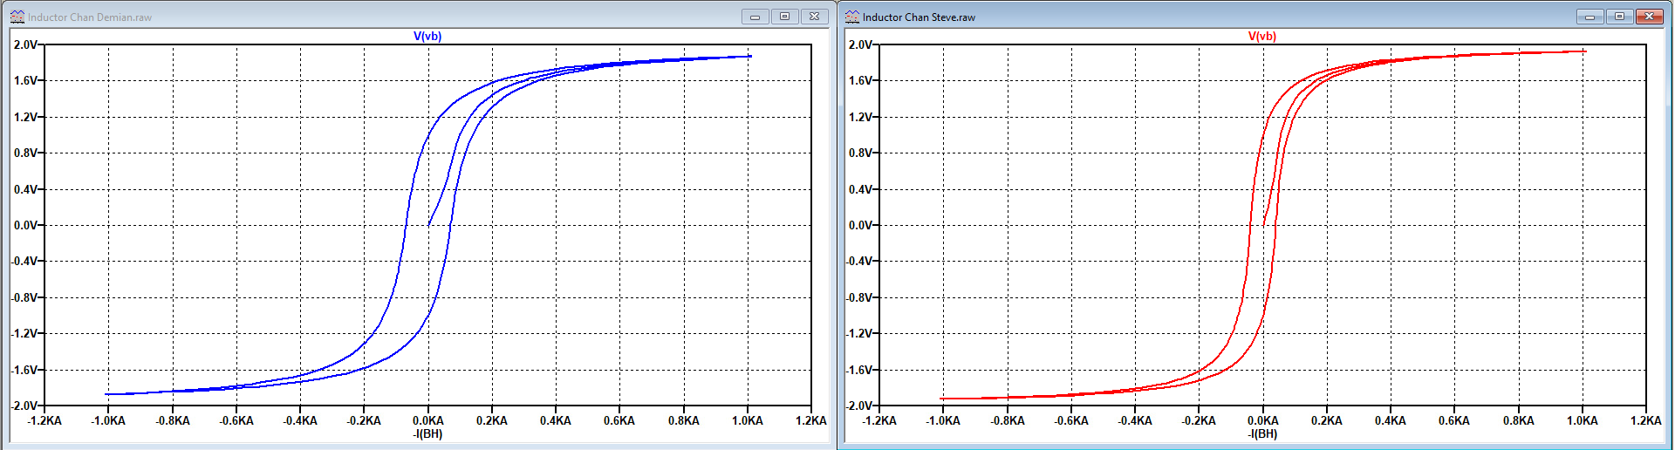Click the -0.4KA axis value in Steve plot

(1135, 420)
